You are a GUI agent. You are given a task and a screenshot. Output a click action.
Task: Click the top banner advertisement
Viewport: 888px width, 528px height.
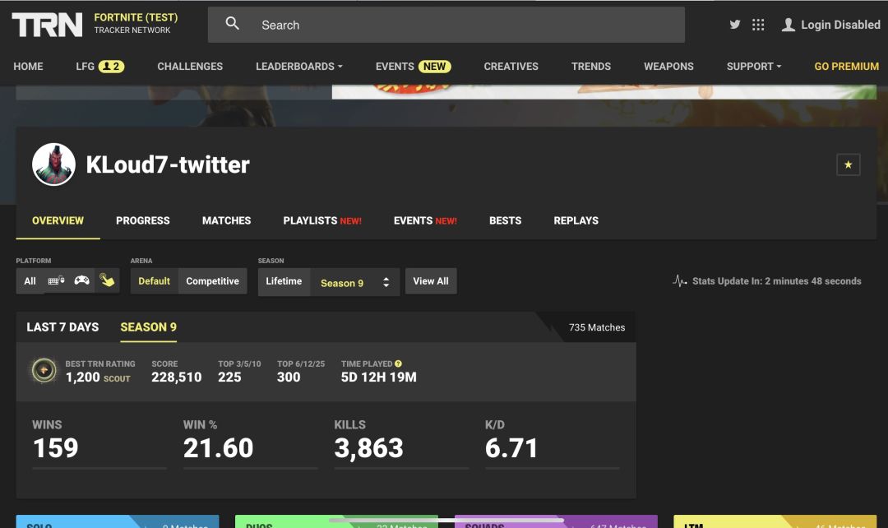point(604,92)
